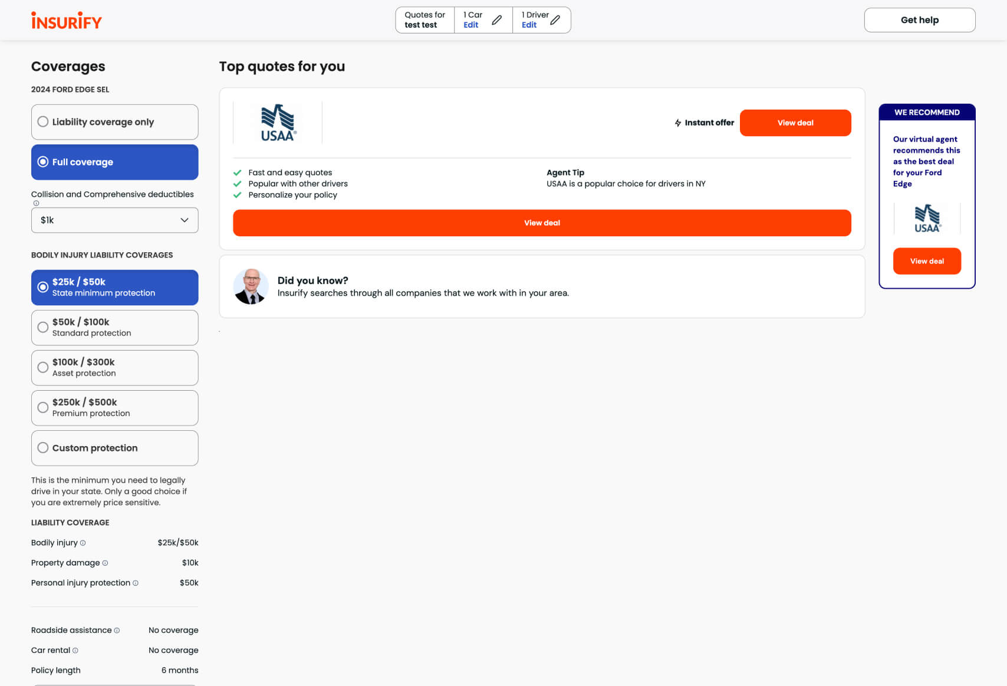Select $100k / $300k Asset protection
Screen dimensions: 1007x686
click(x=115, y=368)
